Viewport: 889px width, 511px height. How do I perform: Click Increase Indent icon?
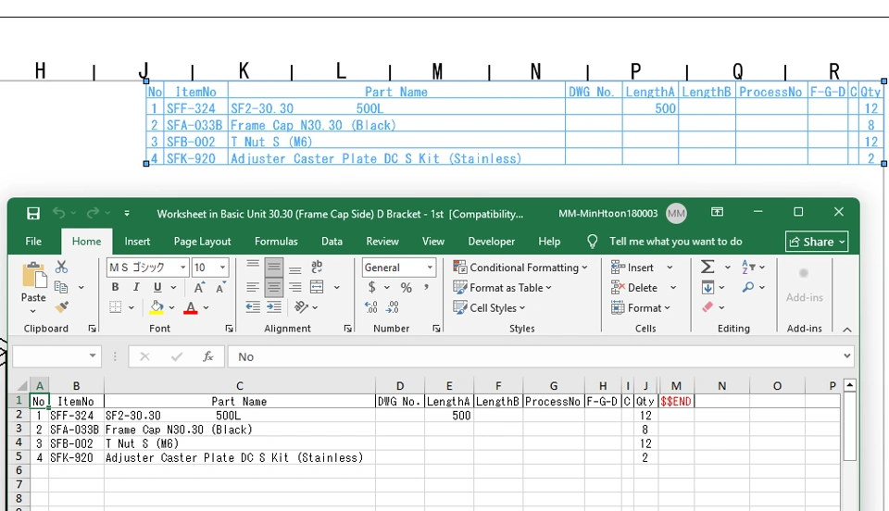coord(274,307)
